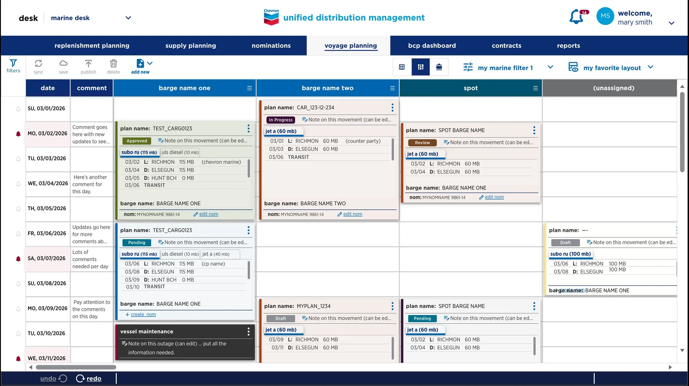
Task: Click the favorite layout icon
Action: pos(573,67)
